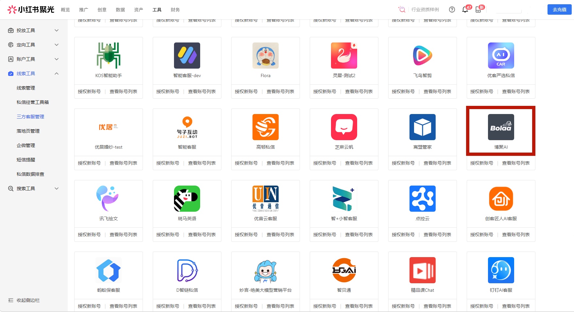Screen dimensions: 574x312
Task: Select the 工具 top navigation tab
Action: tap(157, 10)
